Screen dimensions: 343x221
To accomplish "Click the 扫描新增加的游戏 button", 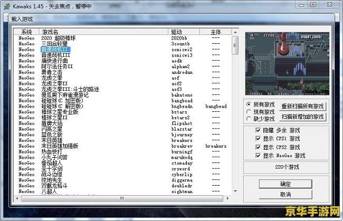I will (302, 117).
